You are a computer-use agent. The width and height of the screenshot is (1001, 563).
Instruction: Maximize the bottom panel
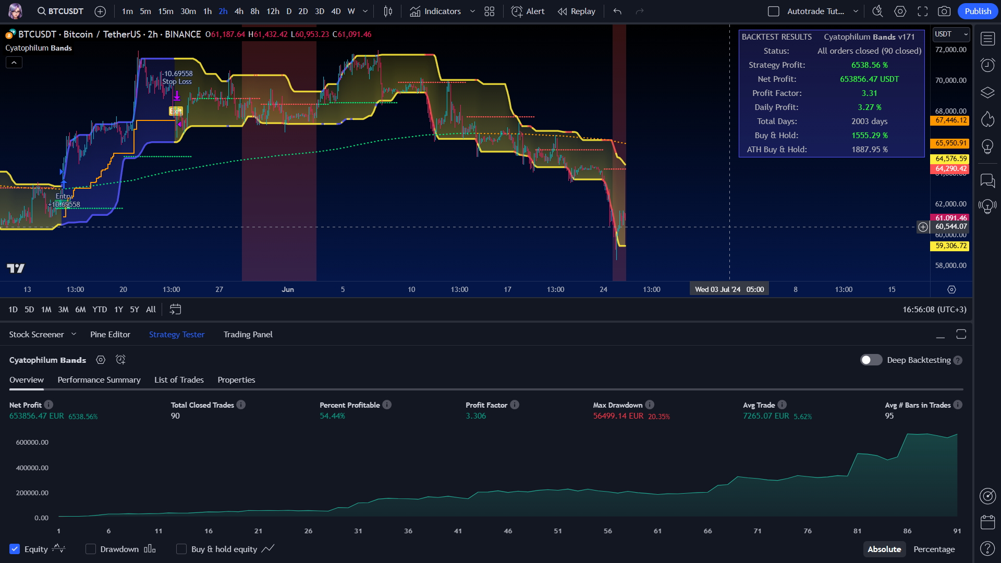tap(961, 335)
